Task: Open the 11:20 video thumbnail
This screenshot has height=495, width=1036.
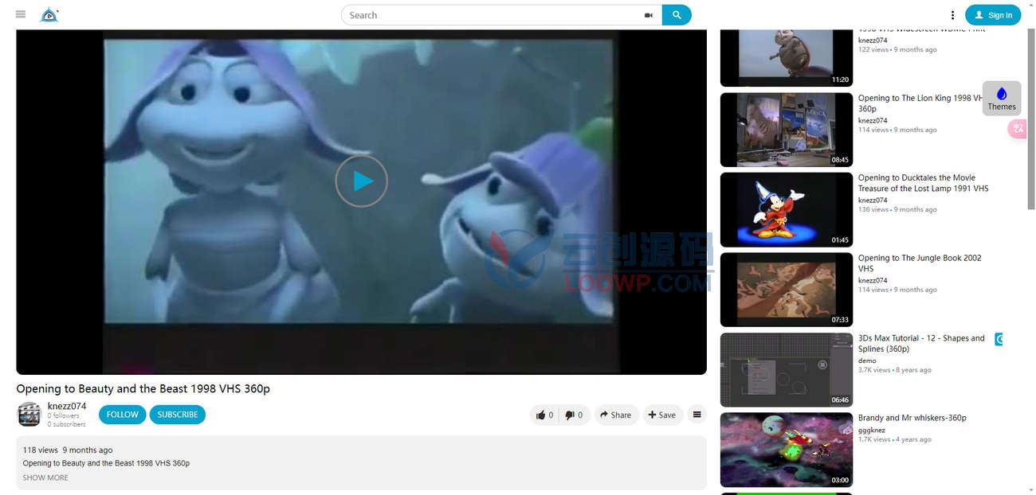Action: point(787,57)
